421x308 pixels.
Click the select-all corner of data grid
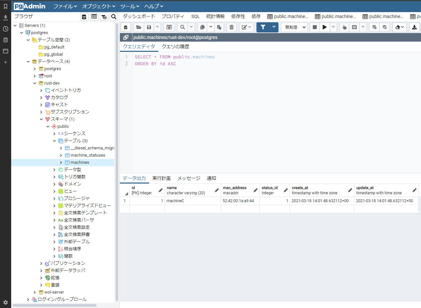pos(125,190)
